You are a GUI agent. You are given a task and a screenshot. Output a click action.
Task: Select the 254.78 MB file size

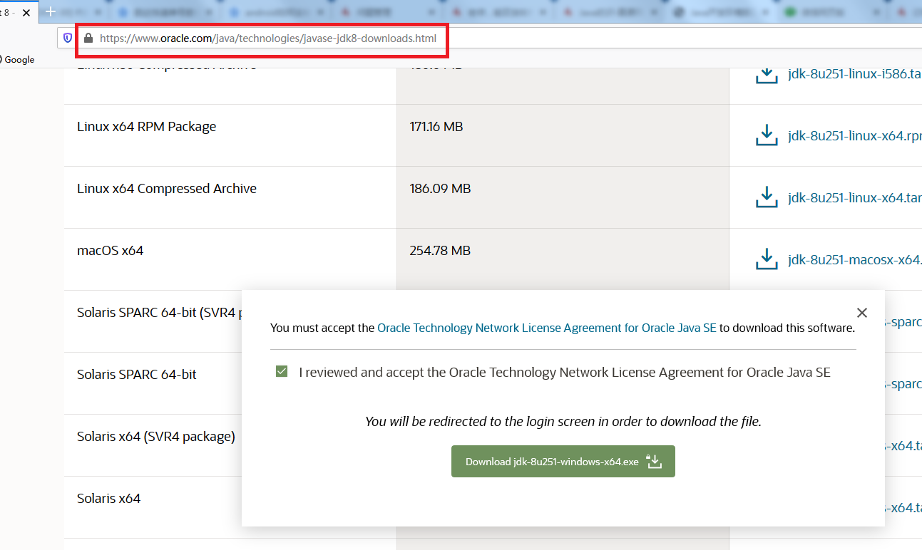[x=440, y=251]
